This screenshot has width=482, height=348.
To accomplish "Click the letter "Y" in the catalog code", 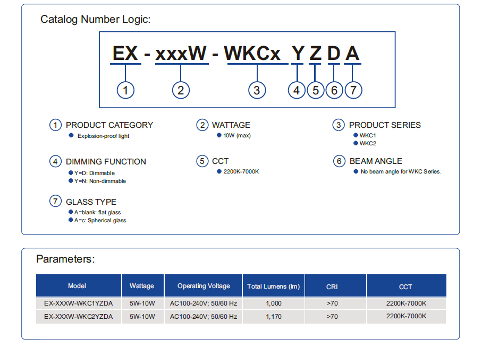I will coord(298,54).
